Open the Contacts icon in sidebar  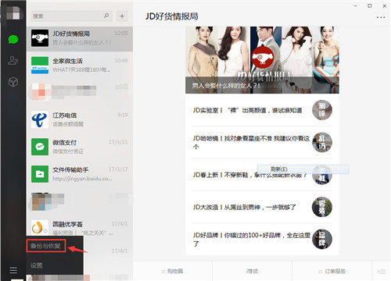click(13, 61)
